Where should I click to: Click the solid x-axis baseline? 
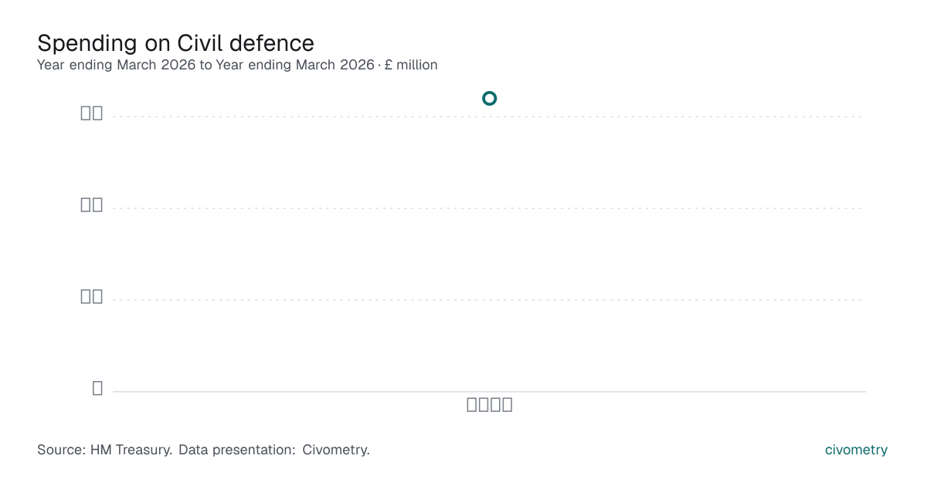tap(489, 392)
